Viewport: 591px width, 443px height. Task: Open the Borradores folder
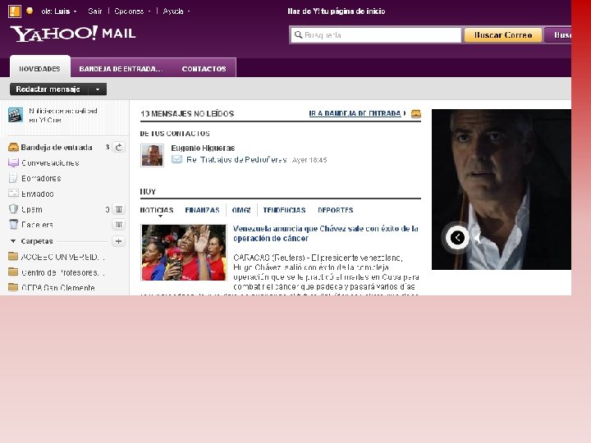(41, 178)
